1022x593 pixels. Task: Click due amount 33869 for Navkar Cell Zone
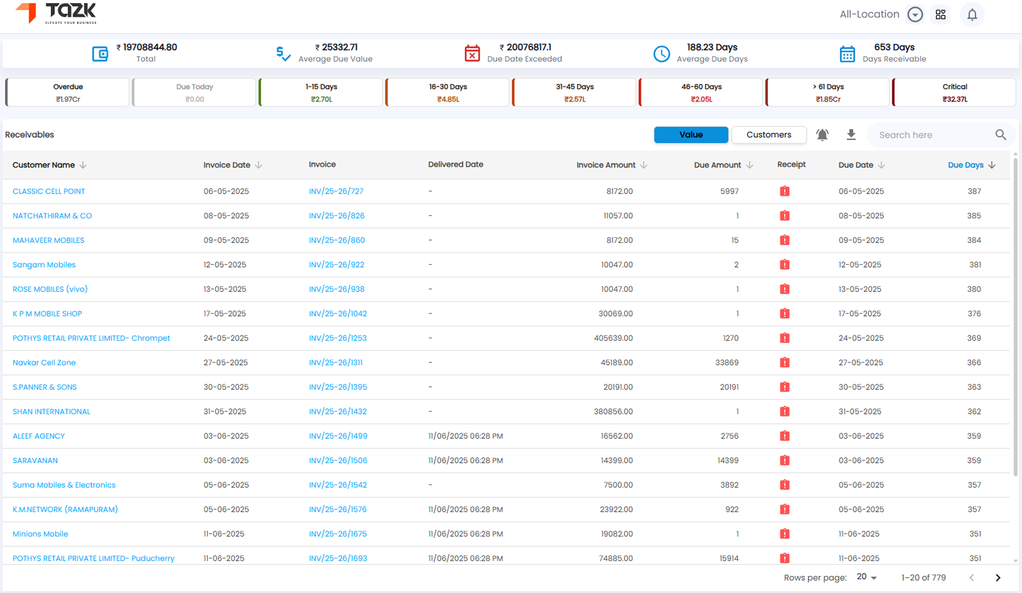click(727, 363)
